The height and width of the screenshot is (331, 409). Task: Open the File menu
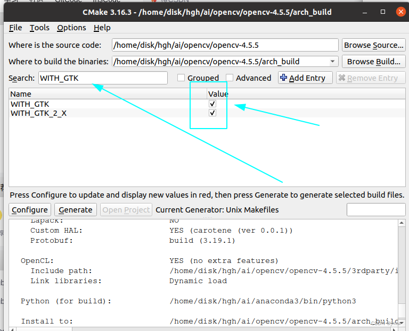point(15,28)
